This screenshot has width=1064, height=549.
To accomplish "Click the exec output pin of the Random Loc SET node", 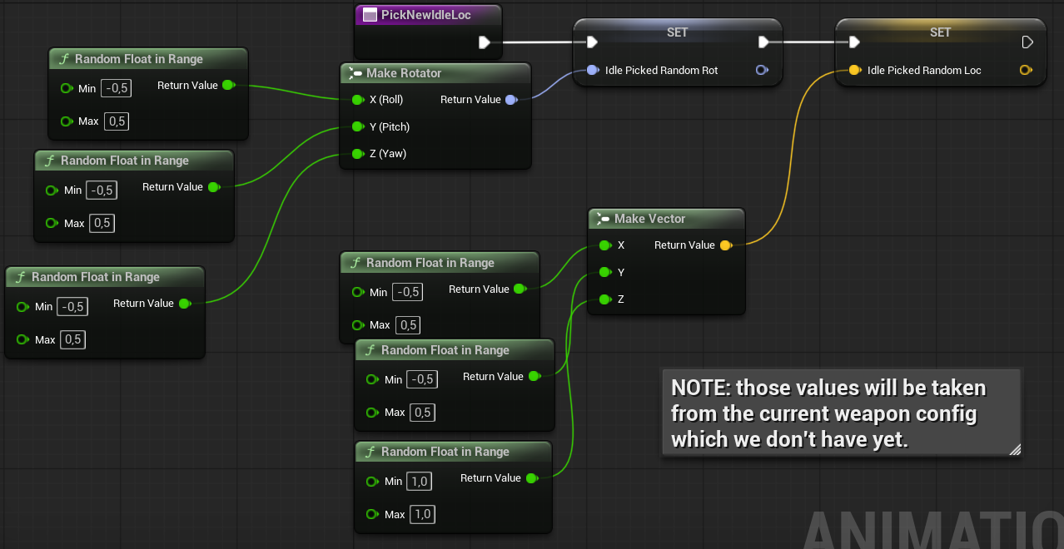I will 1027,42.
